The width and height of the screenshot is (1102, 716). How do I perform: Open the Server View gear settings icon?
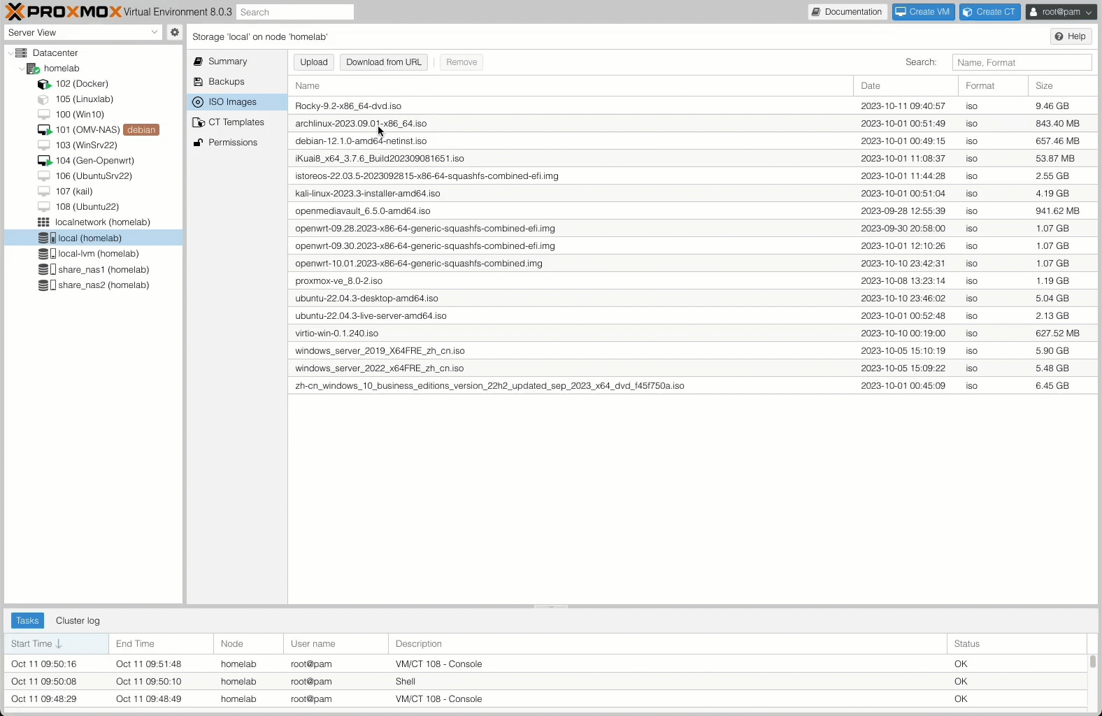pyautogui.click(x=175, y=32)
